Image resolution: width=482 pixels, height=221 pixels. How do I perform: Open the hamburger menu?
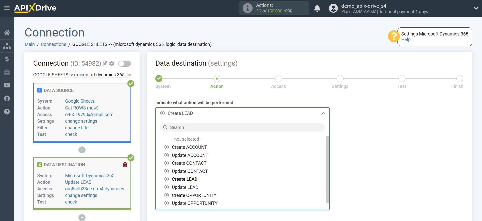(7, 8)
